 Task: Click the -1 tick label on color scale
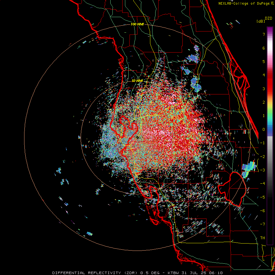(262, 143)
